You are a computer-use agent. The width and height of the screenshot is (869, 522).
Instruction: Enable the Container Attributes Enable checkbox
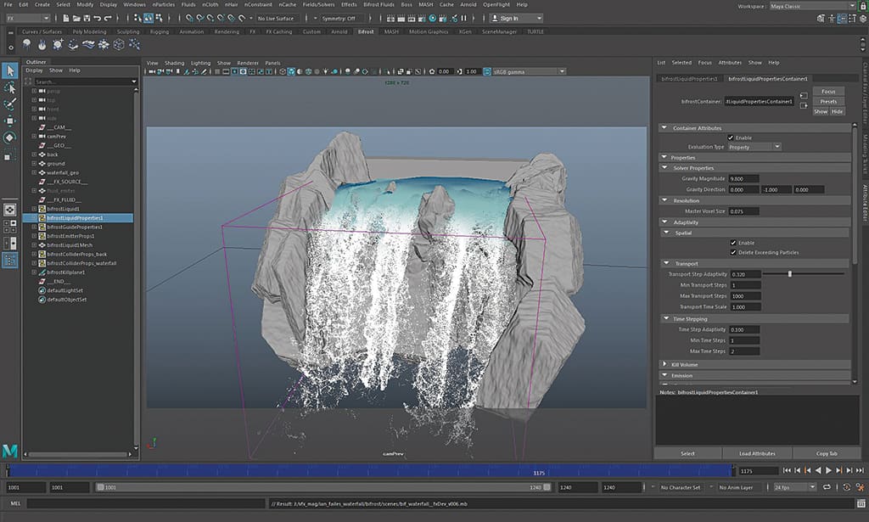tap(731, 138)
